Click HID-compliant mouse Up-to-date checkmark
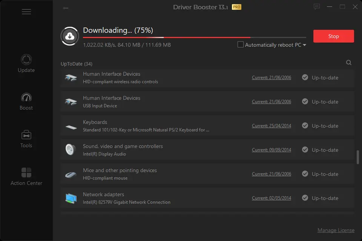Viewport: 362px width, 241px height. (305, 174)
